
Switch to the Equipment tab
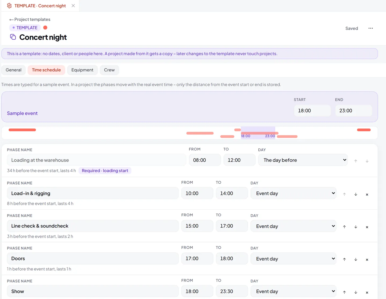click(82, 70)
